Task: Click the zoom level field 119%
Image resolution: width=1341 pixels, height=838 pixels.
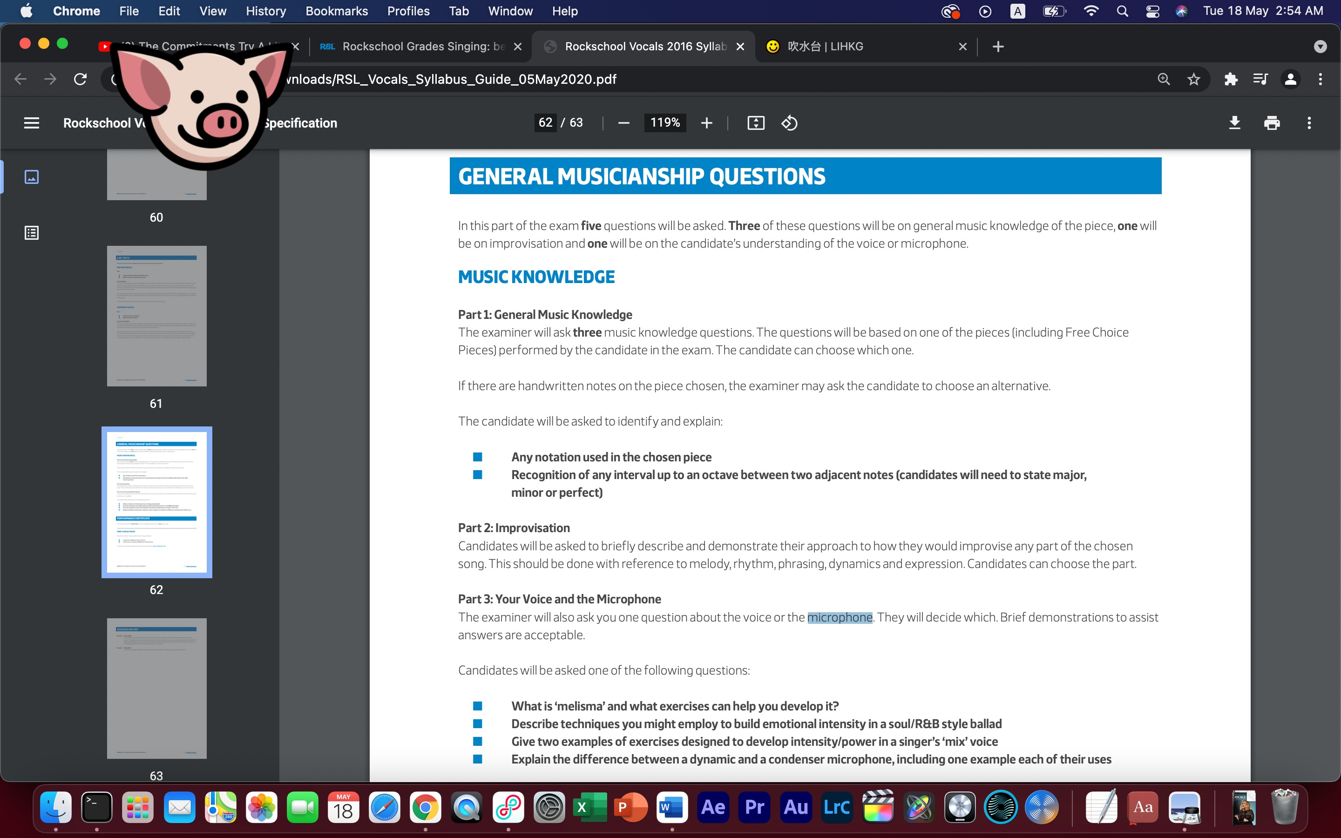Action: (665, 122)
